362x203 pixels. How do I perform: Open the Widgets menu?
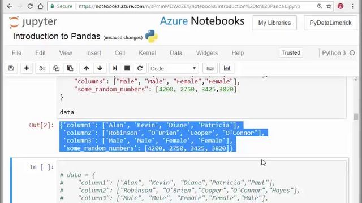coord(207,53)
